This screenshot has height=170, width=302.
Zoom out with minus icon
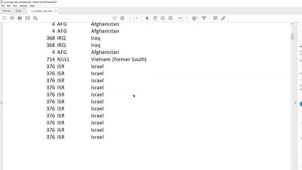pyautogui.click(x=163, y=18)
